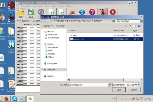Switch to the Fuse Bits tab
The width and height of the screenshot is (153, 102).
point(36,21)
